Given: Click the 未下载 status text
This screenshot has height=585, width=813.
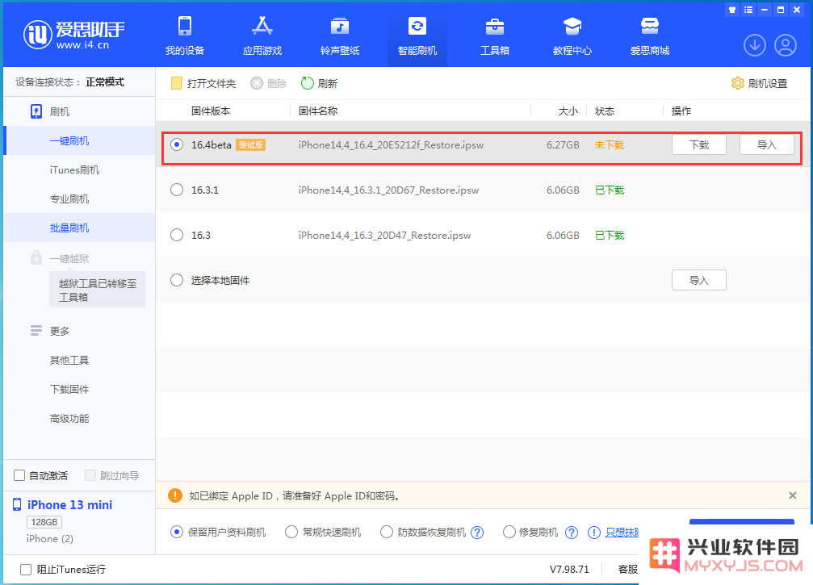Looking at the screenshot, I should click(610, 144).
